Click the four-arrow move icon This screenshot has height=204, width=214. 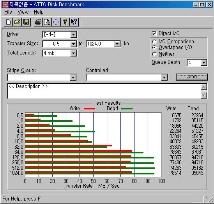pyautogui.click(x=56, y=22)
